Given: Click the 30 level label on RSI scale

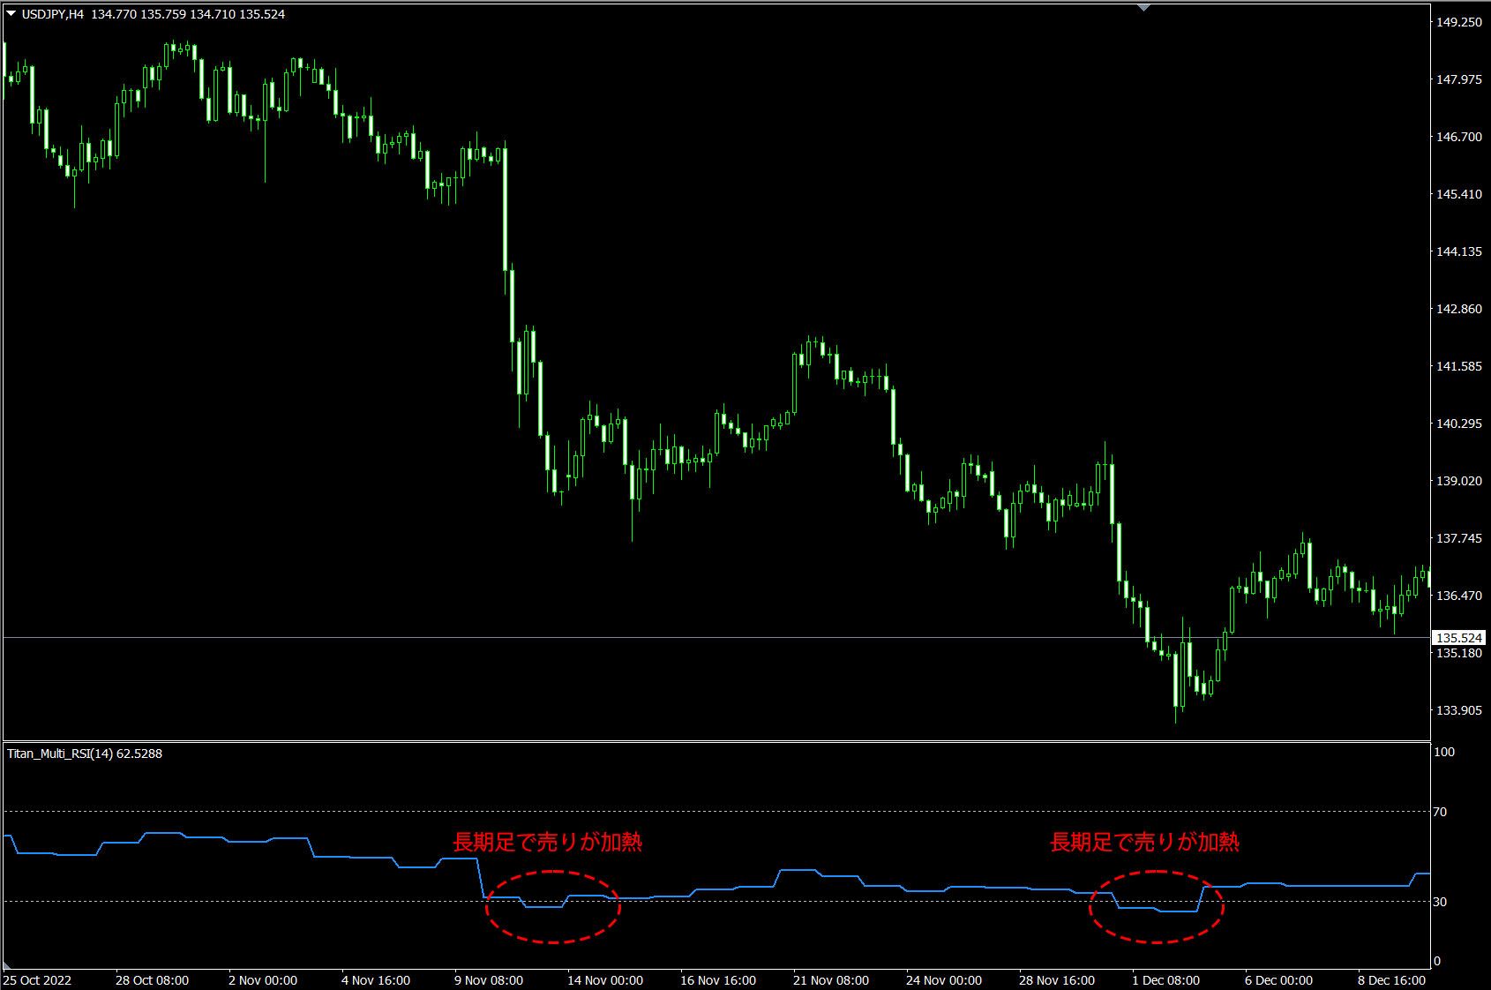Looking at the screenshot, I should [x=1440, y=902].
